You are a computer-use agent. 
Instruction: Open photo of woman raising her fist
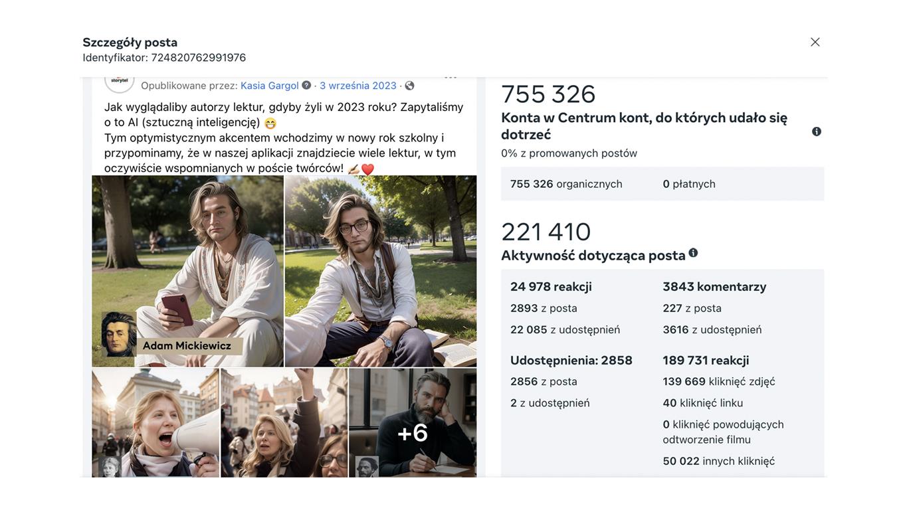(284, 423)
